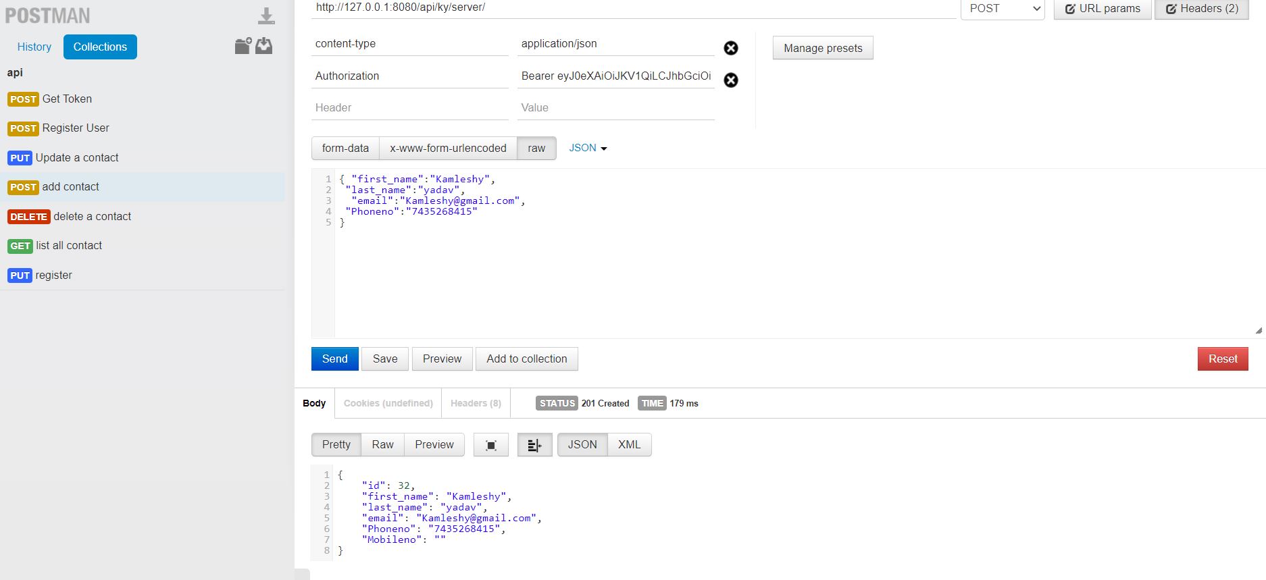Click the download icon beside the Postman logo
The image size is (1266, 580).
click(267, 16)
